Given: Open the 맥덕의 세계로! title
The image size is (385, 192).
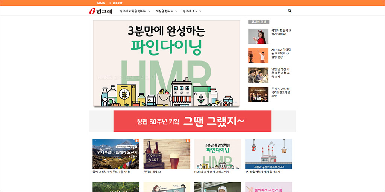Looking at the screenshot, I should (x=152, y=172).
